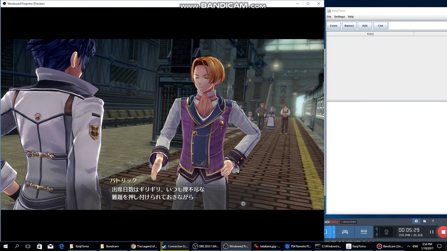This screenshot has width=447, height=251.
Task: Click the KanjiTomo Add button
Action: [365, 25]
